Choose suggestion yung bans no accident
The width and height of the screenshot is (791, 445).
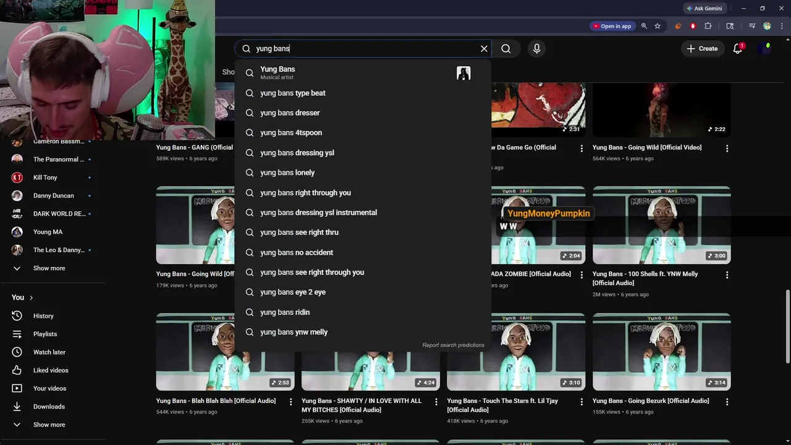click(x=363, y=252)
